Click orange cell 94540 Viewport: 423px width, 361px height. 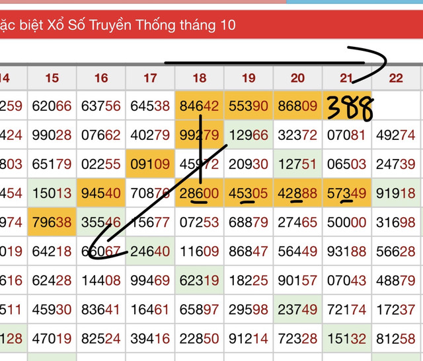pyautogui.click(x=101, y=193)
